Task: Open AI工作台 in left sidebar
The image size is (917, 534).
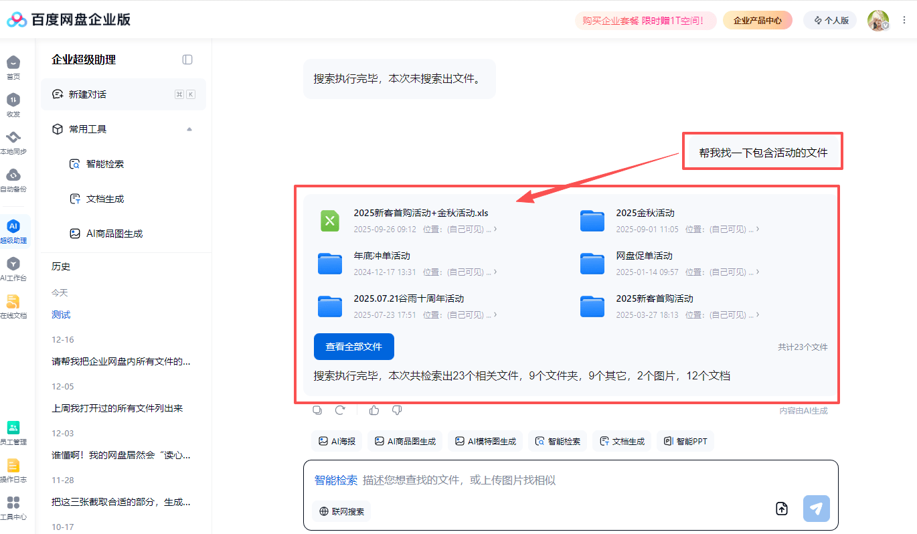Action: click(13, 265)
